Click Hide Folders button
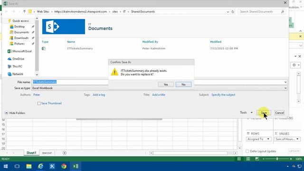The height and width of the screenshot is (171, 304). [15, 113]
